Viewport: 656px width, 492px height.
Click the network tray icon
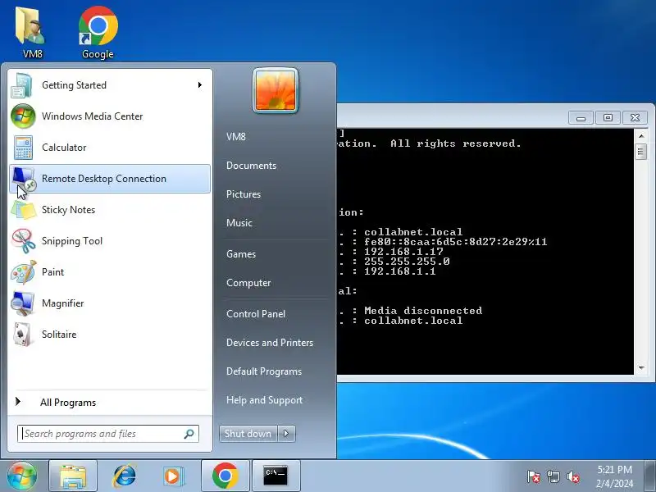coord(553,476)
